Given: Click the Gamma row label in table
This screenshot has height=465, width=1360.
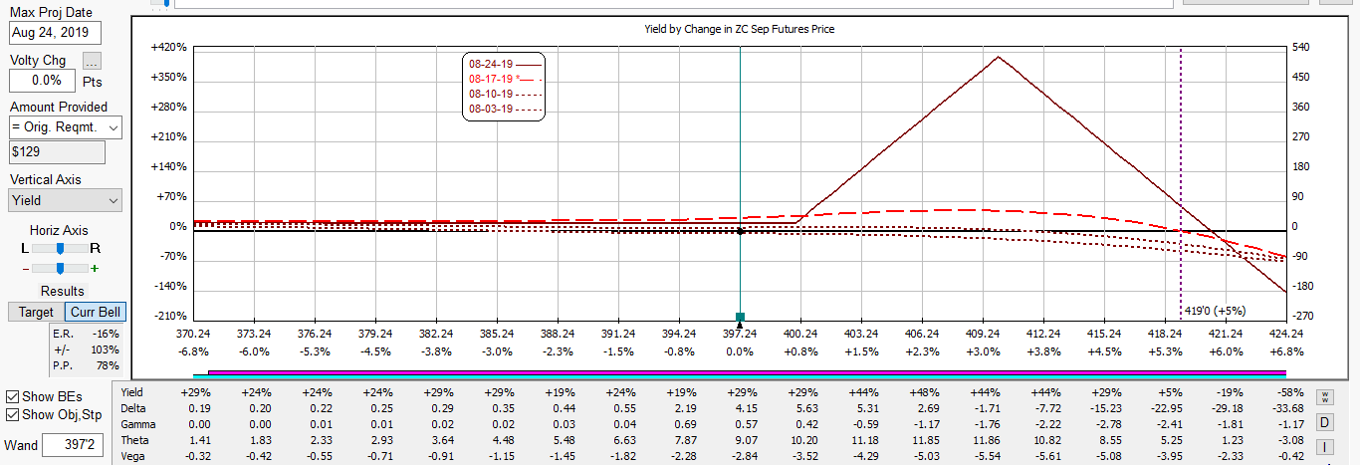Looking at the screenshot, I should [137, 424].
